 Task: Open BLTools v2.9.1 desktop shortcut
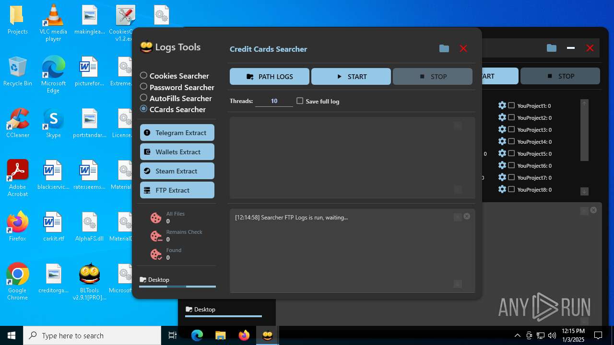pyautogui.click(x=89, y=282)
